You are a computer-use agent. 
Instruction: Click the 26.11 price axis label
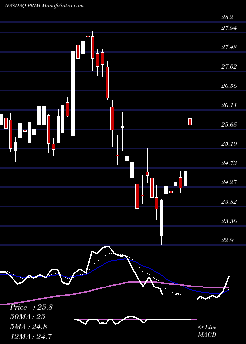point(229,105)
